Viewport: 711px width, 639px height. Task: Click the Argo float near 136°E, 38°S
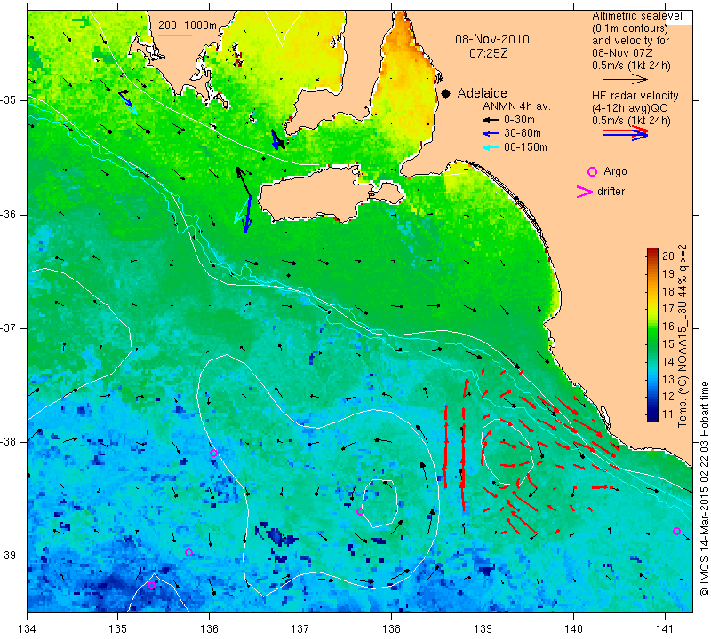pos(213,453)
